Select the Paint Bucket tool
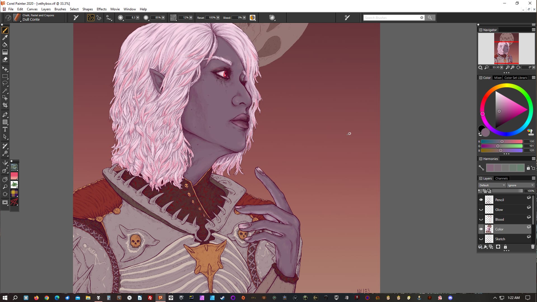This screenshot has height=302, width=537. (x=5, y=45)
